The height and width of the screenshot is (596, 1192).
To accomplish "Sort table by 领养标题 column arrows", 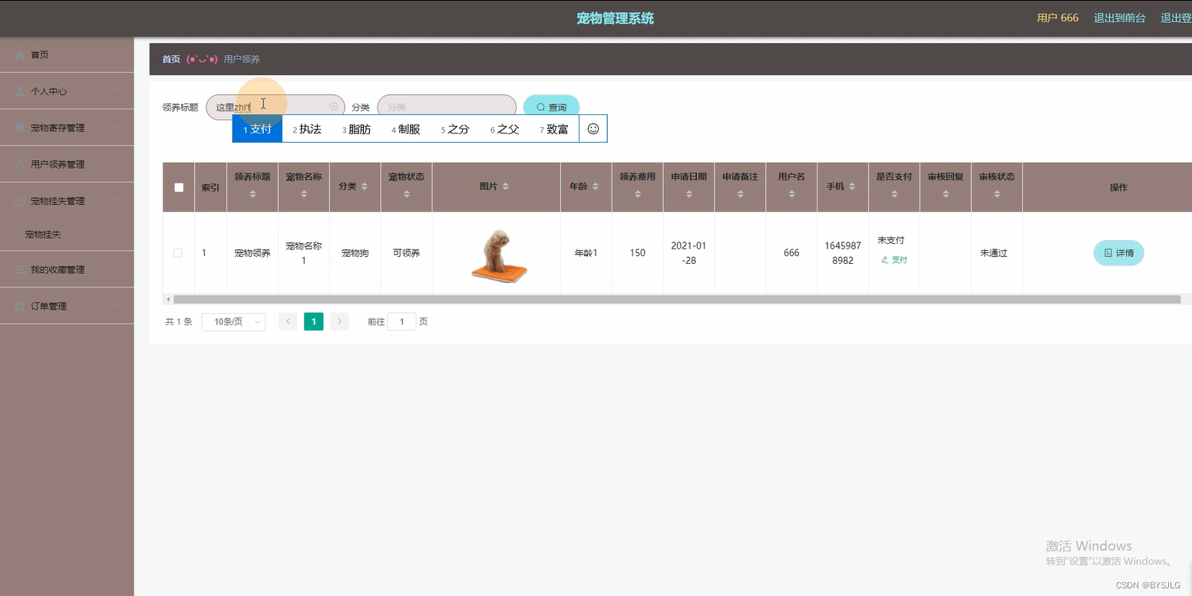I will point(253,195).
